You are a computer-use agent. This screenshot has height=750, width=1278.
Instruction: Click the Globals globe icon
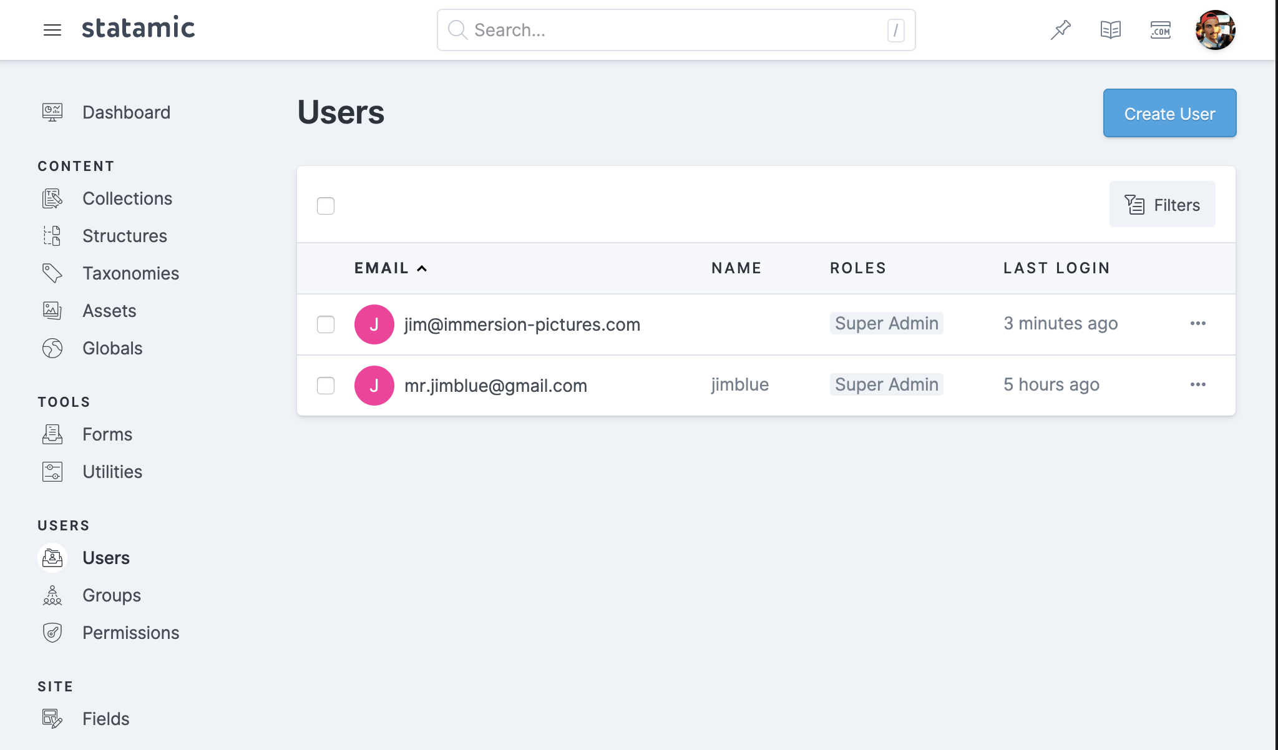(52, 348)
